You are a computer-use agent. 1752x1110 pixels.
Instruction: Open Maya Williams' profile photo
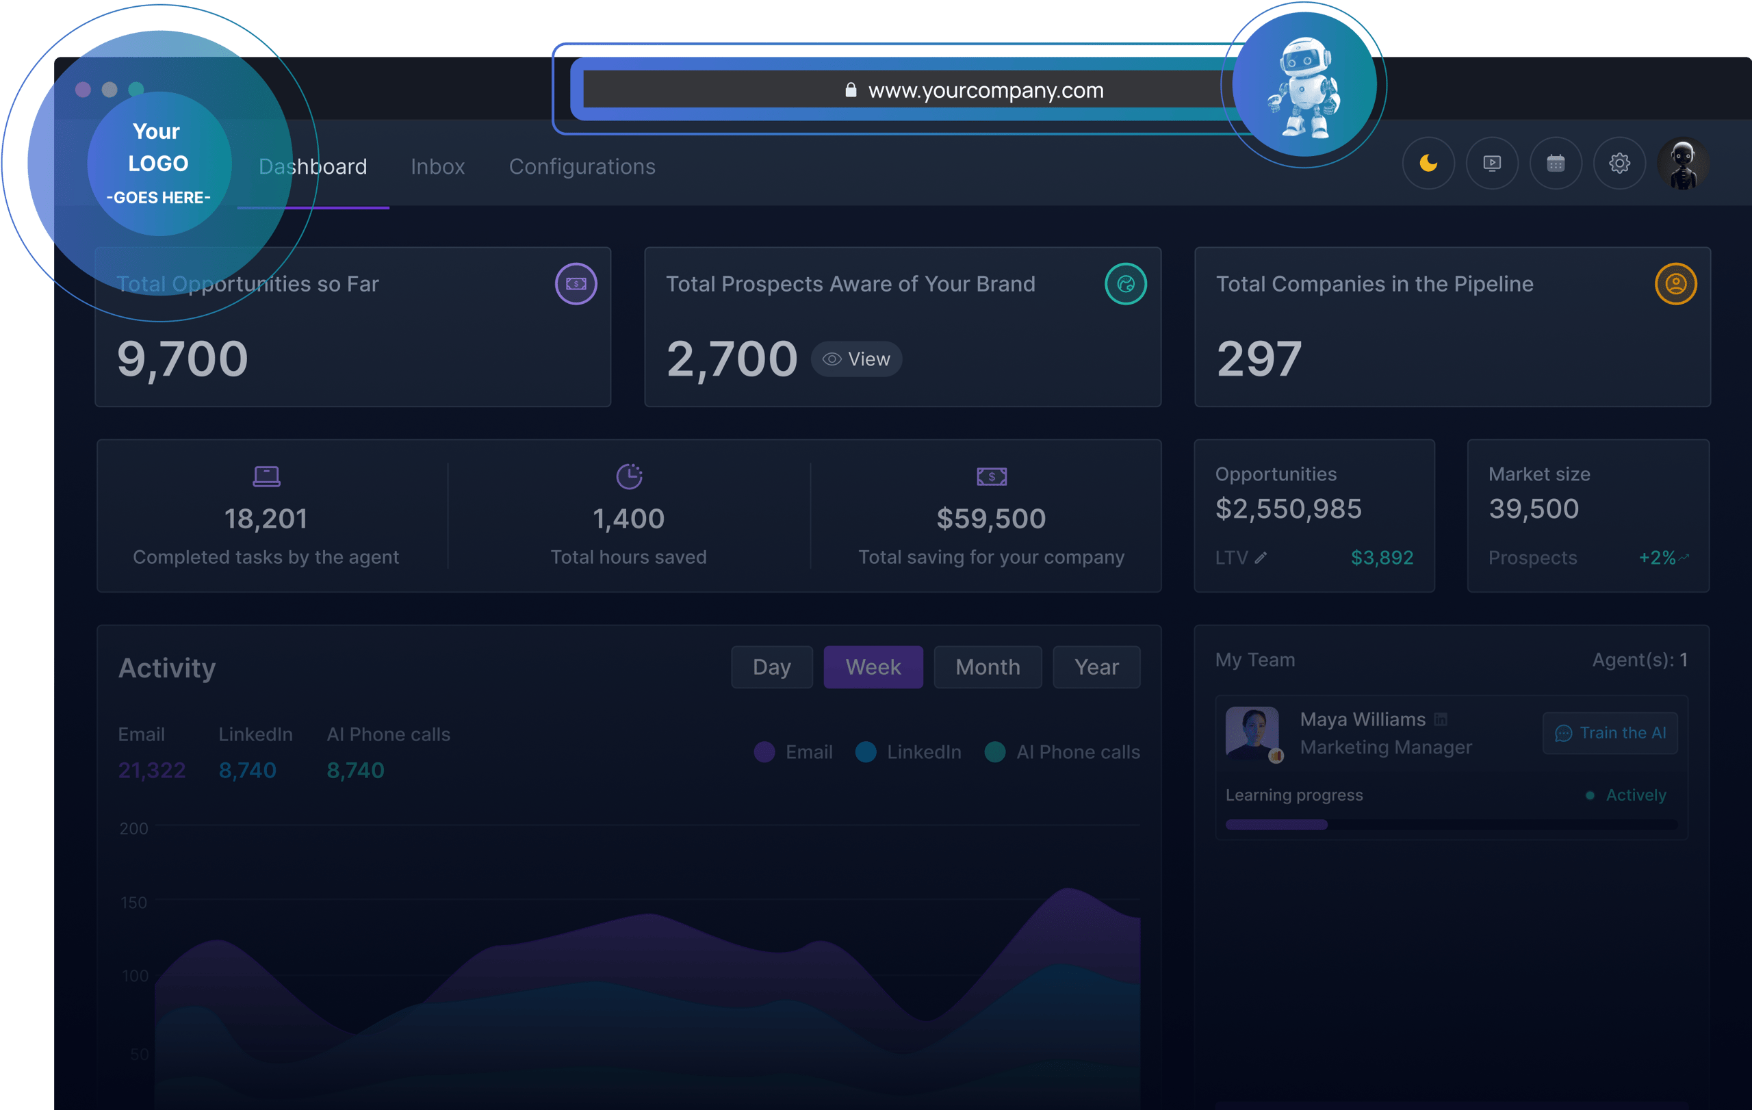coord(1252,733)
